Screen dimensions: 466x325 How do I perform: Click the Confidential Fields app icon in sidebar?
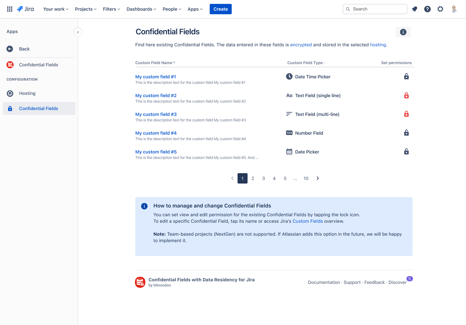tap(10, 65)
